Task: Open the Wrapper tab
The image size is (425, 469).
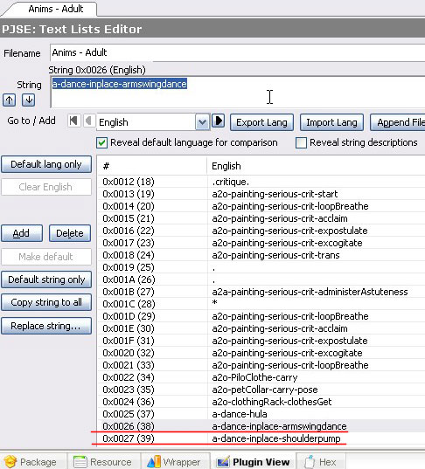Action: pos(175,462)
